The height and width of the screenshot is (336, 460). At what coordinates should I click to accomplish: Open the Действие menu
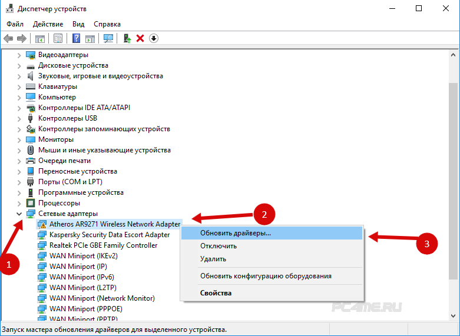tap(48, 24)
